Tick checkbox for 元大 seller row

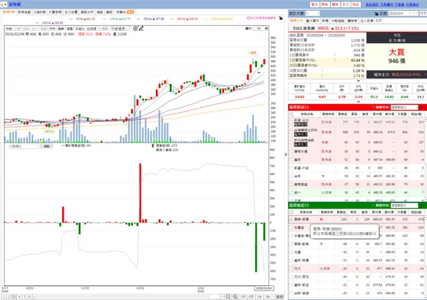291,268
